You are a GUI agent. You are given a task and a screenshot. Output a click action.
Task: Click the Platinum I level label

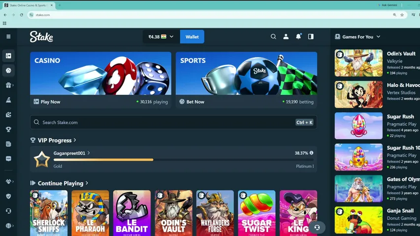tap(305, 166)
